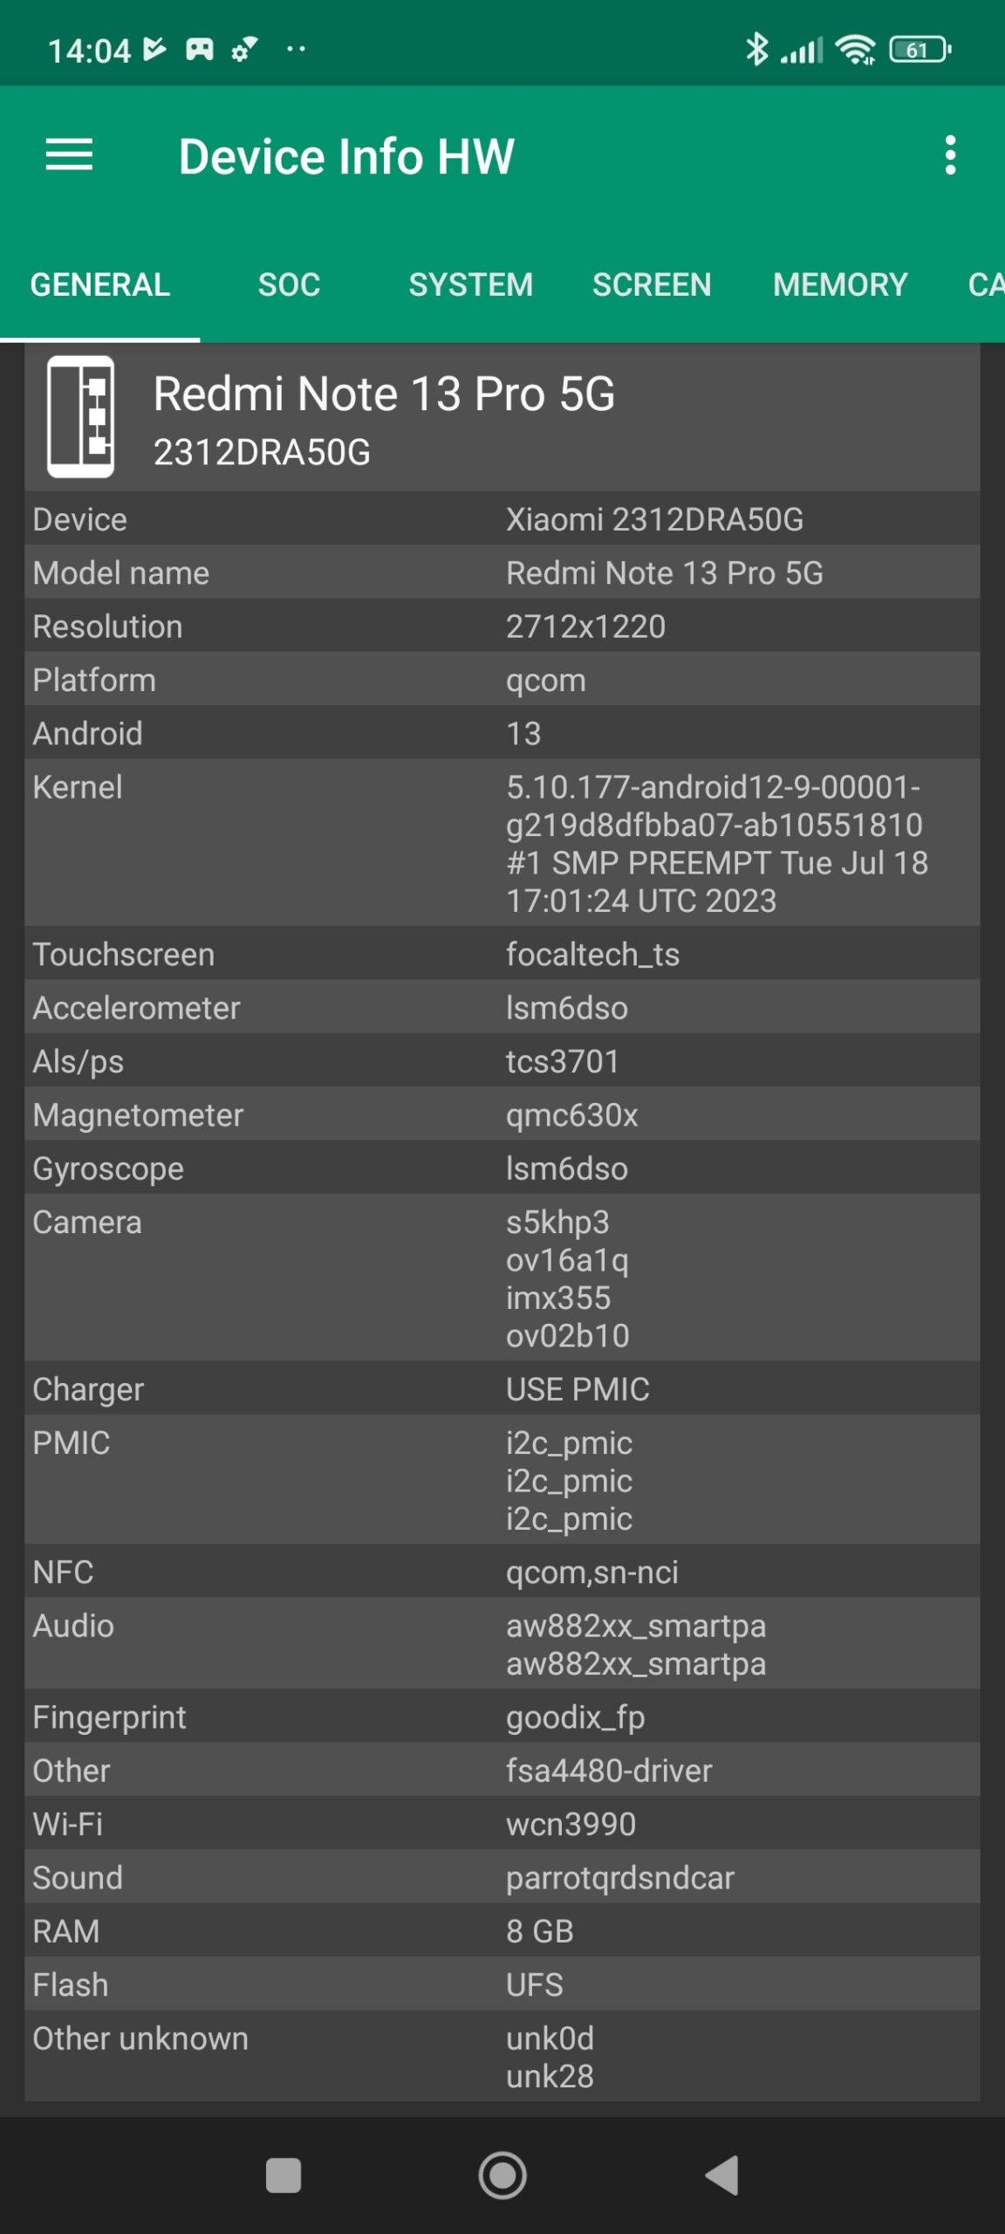Tap the battery indicator in status bar
Image resolution: width=1005 pixels, height=2234 pixels.
coord(920,50)
